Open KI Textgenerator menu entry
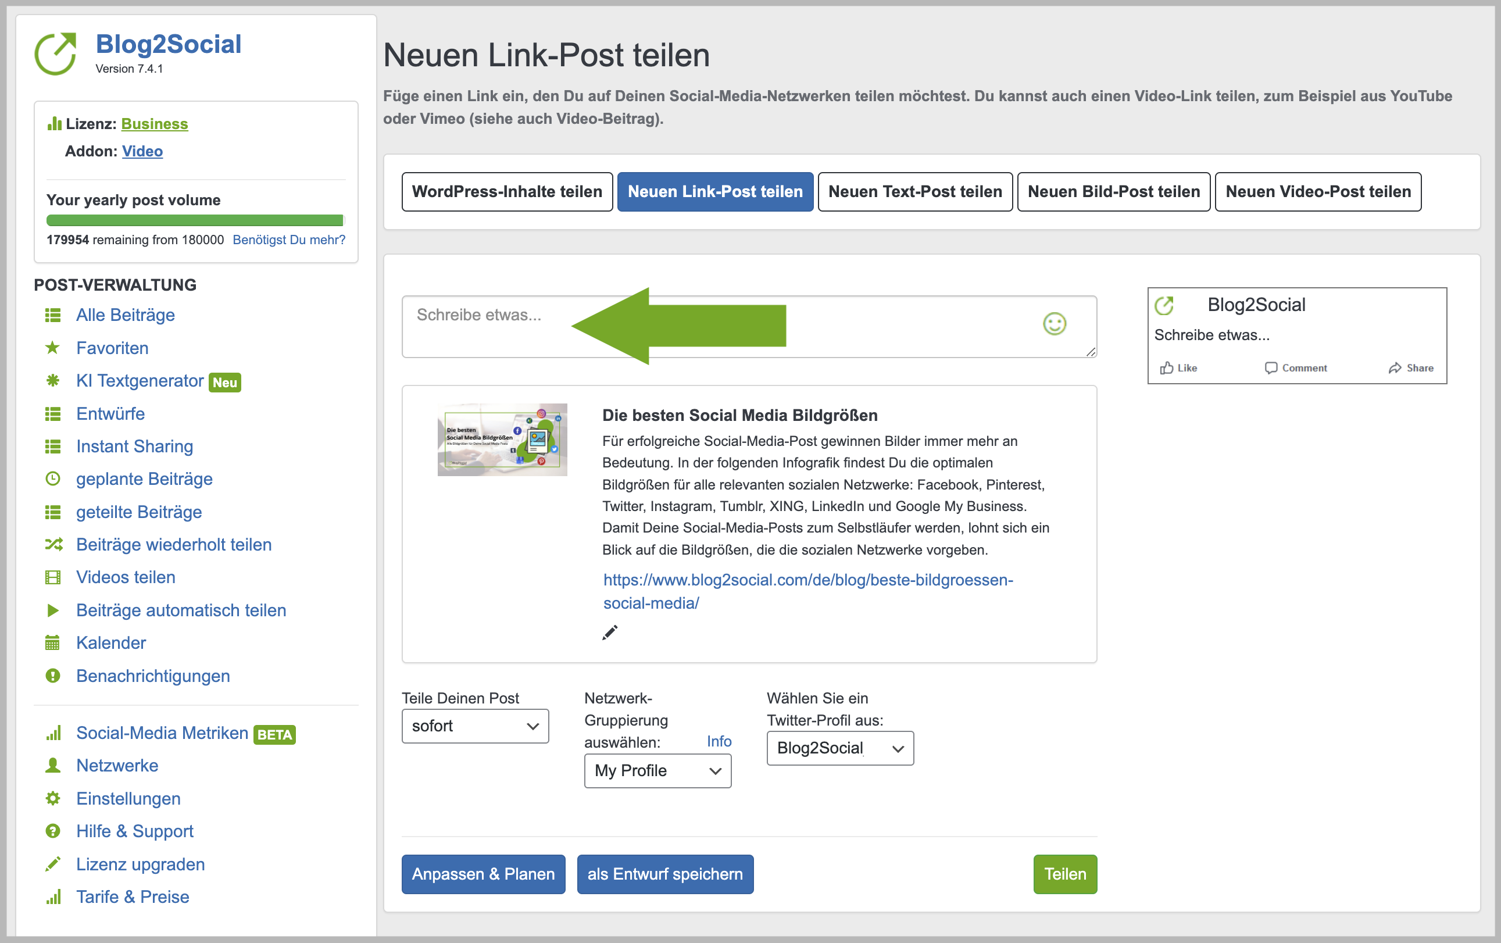1501x943 pixels. point(140,380)
